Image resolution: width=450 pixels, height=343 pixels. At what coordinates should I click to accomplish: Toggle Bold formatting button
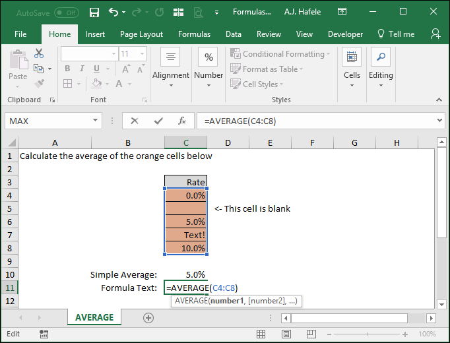click(67, 69)
